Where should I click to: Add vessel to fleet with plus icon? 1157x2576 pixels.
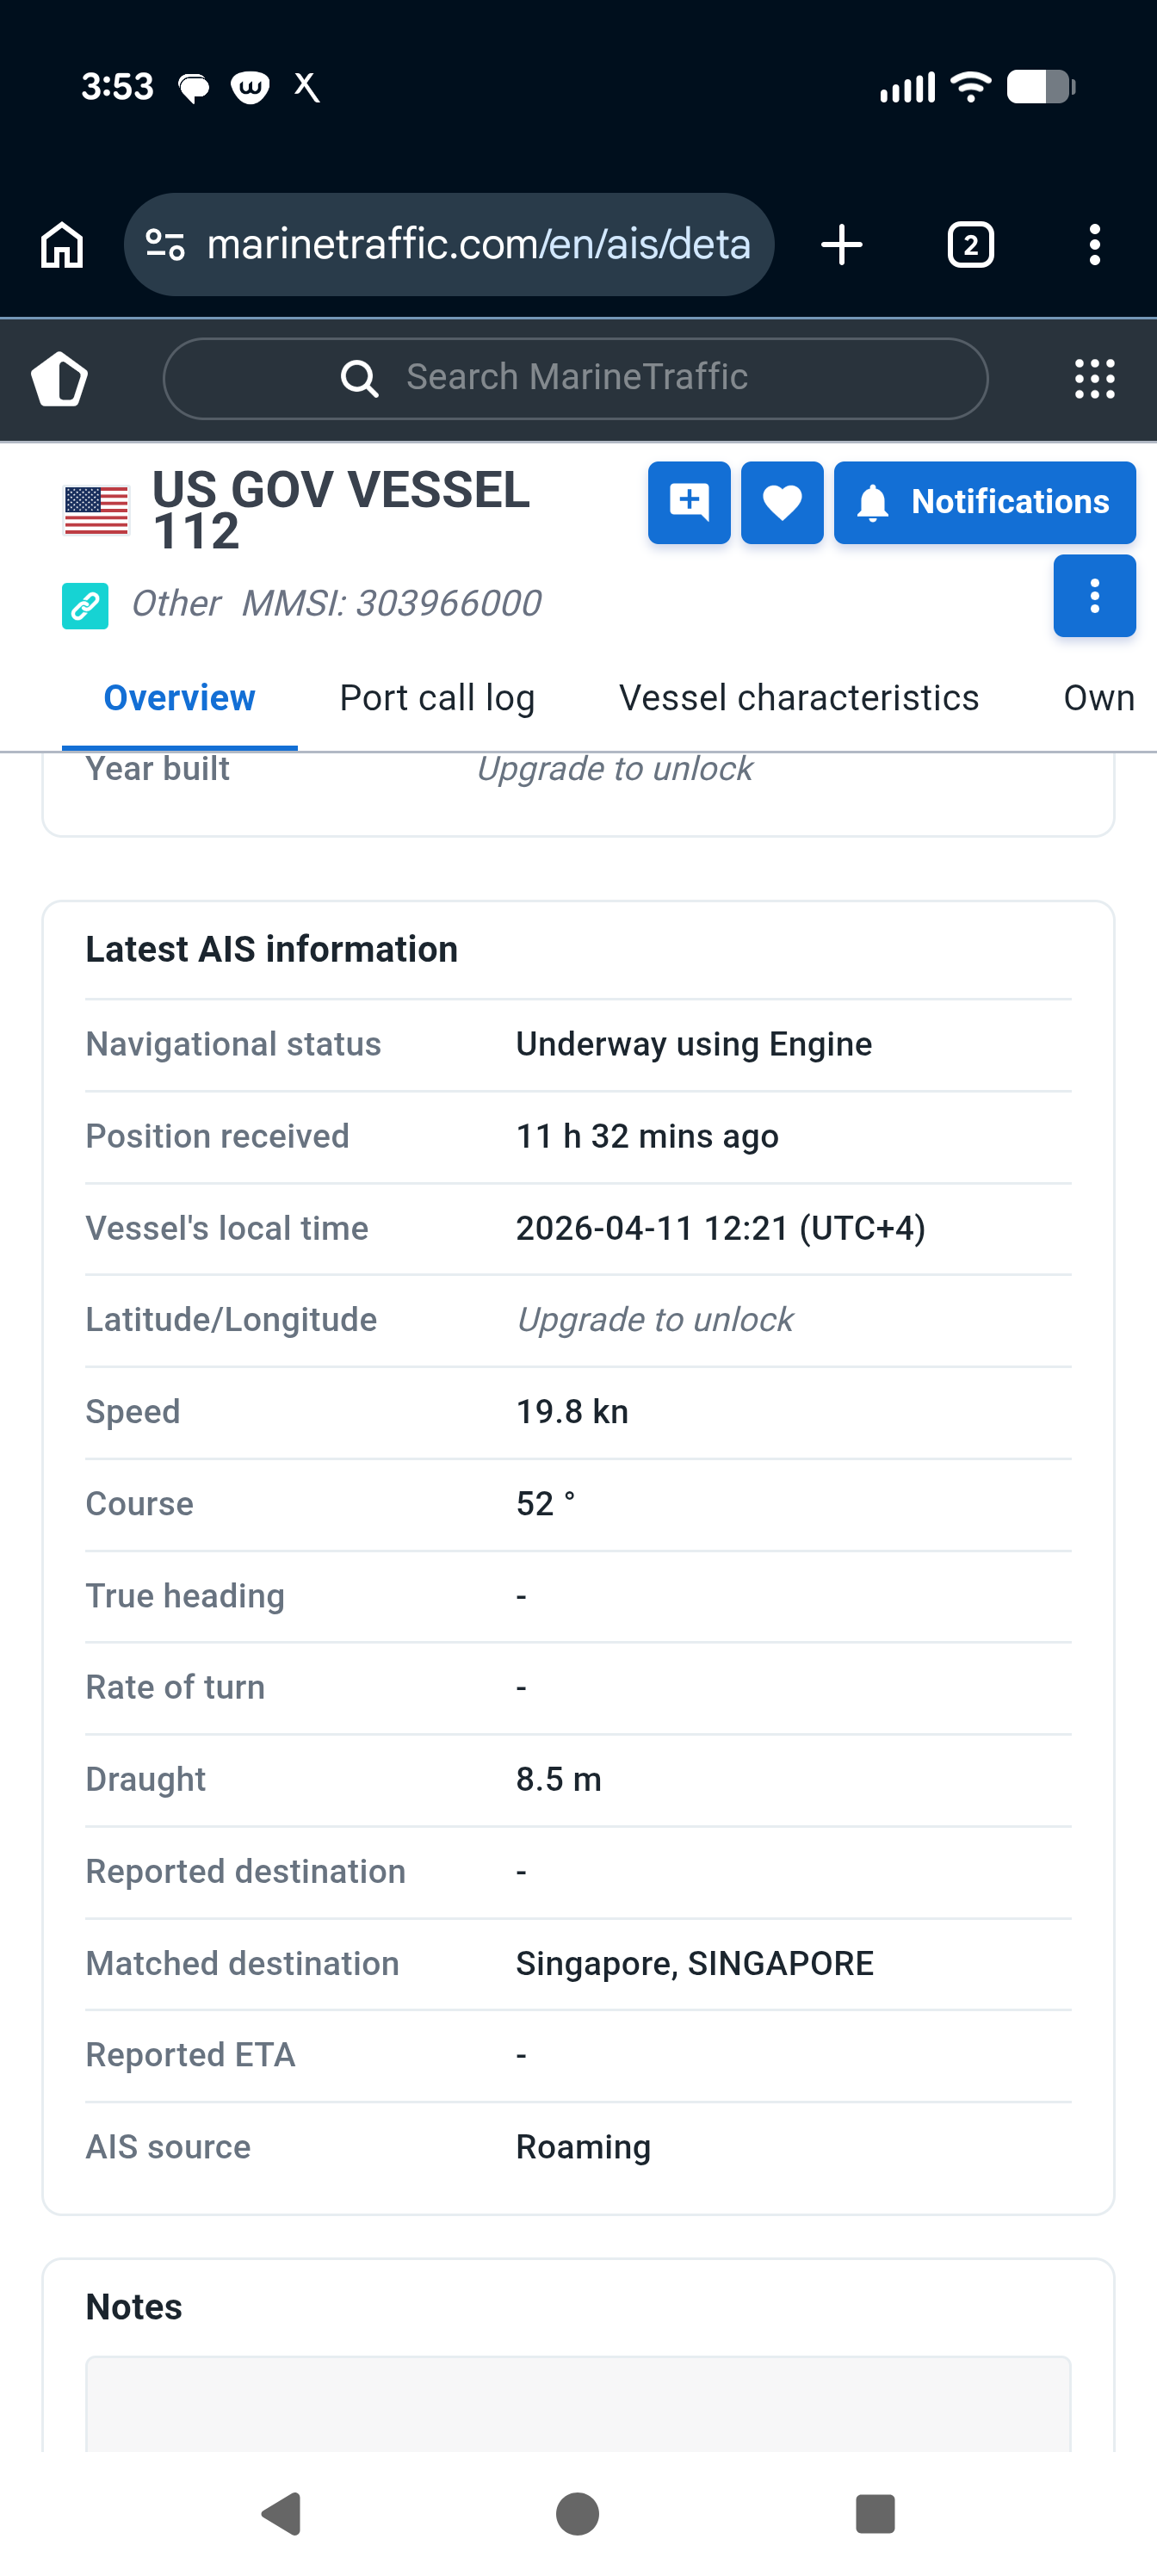[689, 502]
